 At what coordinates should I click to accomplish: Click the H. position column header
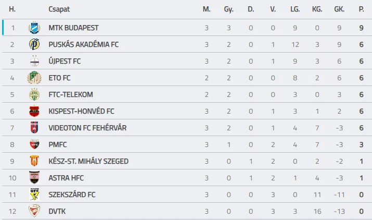(12, 9)
